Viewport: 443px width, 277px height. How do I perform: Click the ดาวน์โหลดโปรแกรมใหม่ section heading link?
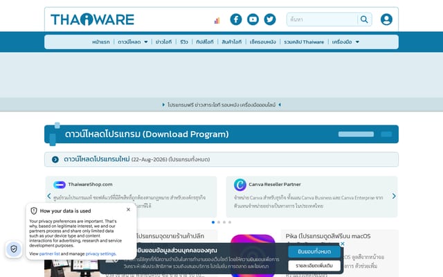tap(96, 159)
